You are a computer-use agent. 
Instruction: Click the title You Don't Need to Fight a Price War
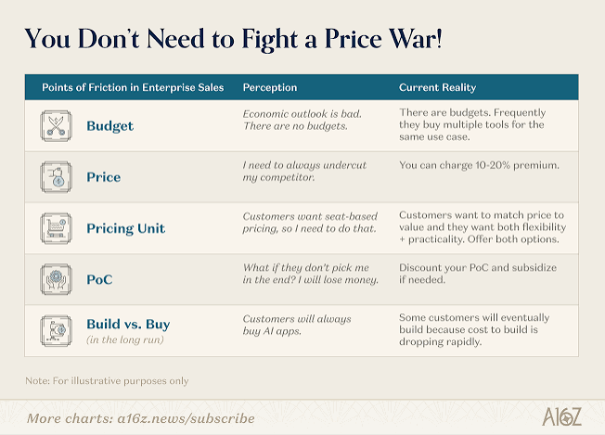point(233,39)
